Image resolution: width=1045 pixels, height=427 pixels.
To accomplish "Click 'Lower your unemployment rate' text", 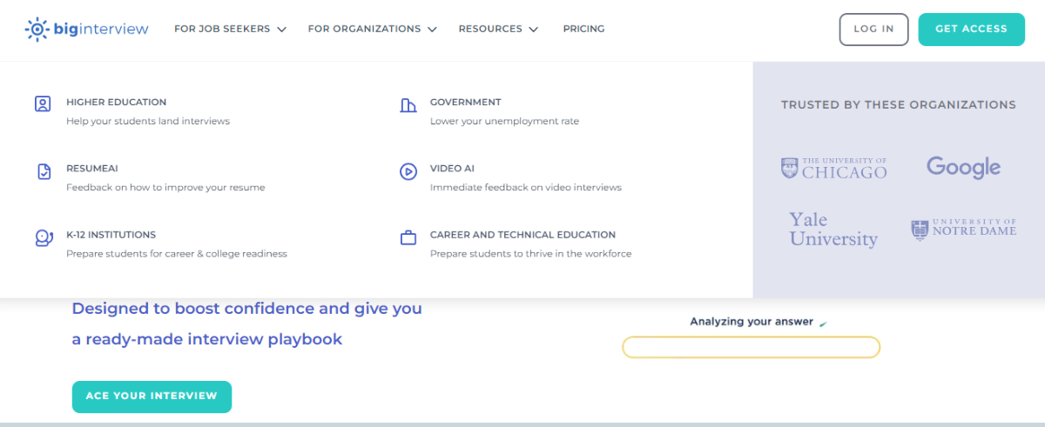I will tap(504, 121).
